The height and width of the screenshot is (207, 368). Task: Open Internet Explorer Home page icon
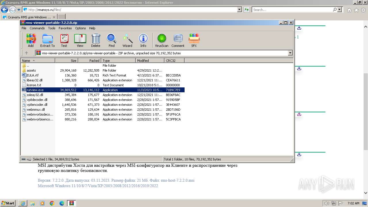tap(349, 10)
